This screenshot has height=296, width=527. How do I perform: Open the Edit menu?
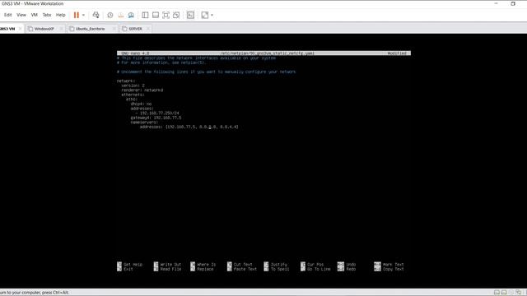tap(7, 15)
